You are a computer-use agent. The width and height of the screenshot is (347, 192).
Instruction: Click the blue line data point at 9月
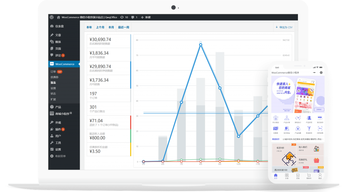point(220,88)
